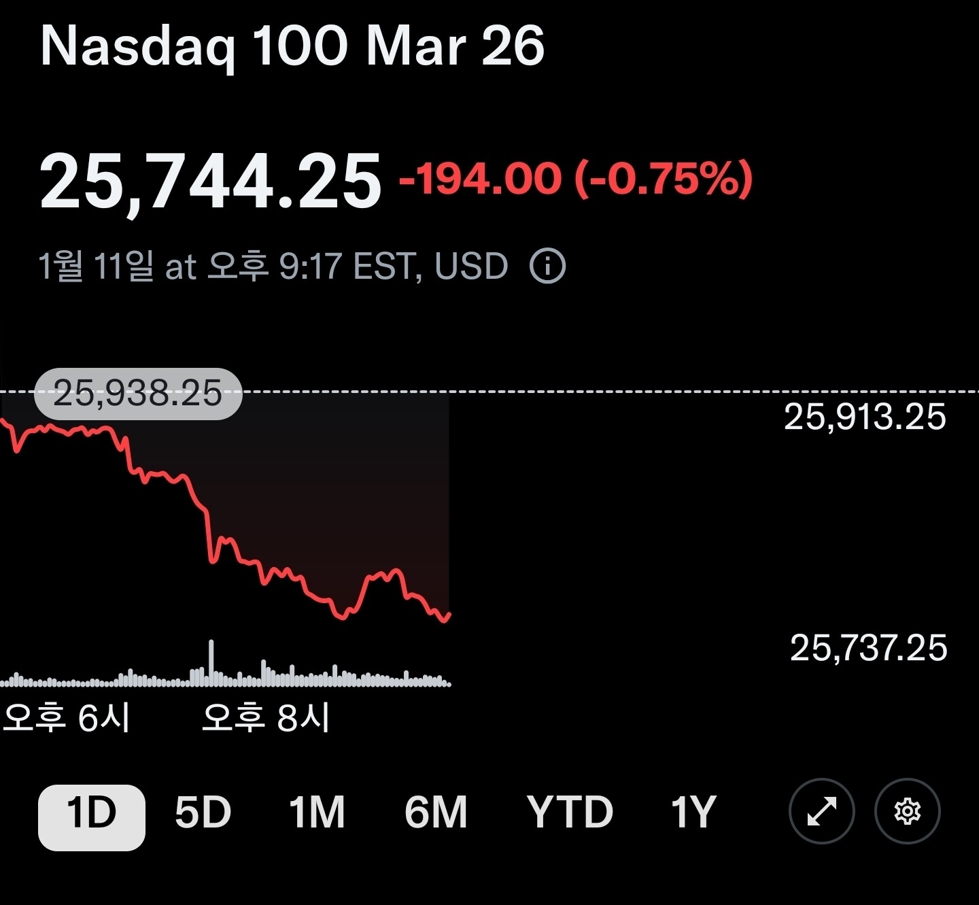Open chart settings gear icon
Screen dimensions: 979x905
click(x=907, y=811)
